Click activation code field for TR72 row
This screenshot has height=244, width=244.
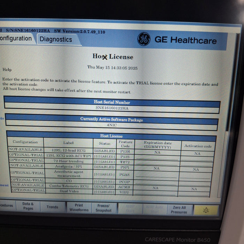pyautogui.click(x=197, y=164)
